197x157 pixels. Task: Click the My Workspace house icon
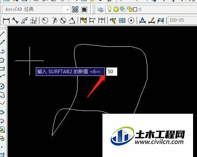click(x=84, y=9)
